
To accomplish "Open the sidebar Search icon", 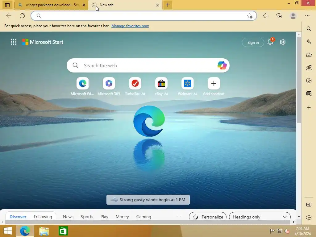I will click(x=309, y=29).
